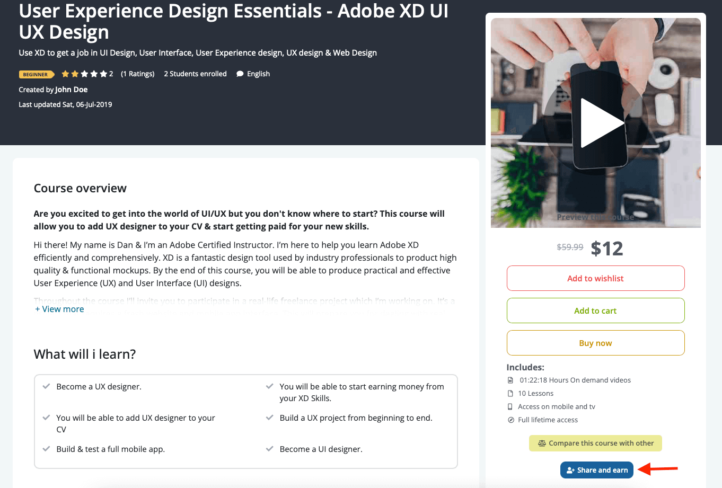Click the full lifetime access icon
Viewport: 722px width, 488px height.
510,419
